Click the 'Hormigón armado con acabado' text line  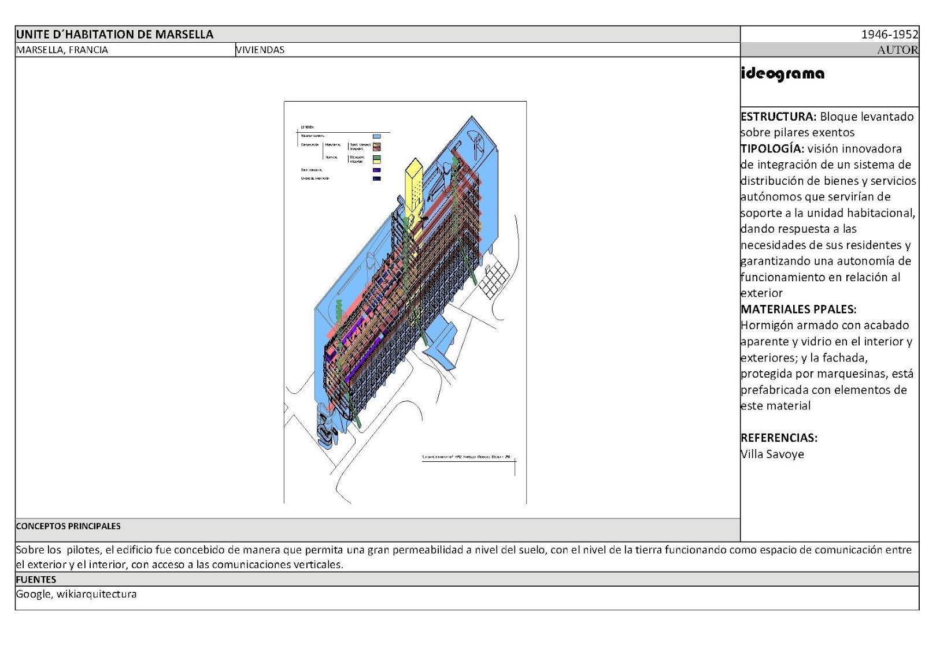(824, 325)
